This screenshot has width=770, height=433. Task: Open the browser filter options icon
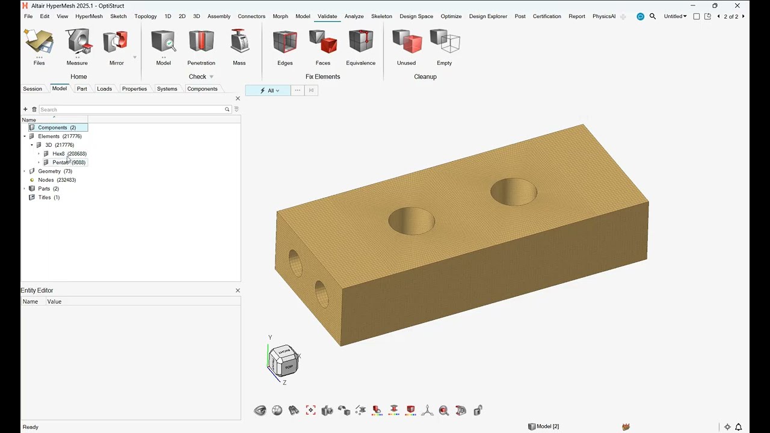point(236,109)
